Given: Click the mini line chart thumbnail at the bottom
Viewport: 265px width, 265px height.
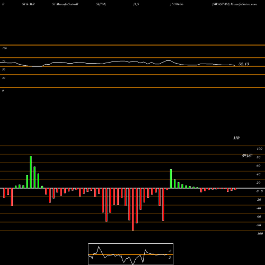Looking at the screenshot, I should coord(131,254).
